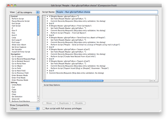Select the Undo/Redo step

click(16, 85)
